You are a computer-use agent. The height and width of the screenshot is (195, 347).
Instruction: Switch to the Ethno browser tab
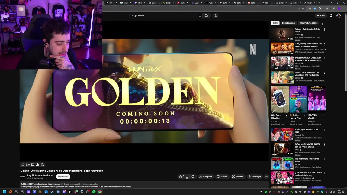(154, 3)
